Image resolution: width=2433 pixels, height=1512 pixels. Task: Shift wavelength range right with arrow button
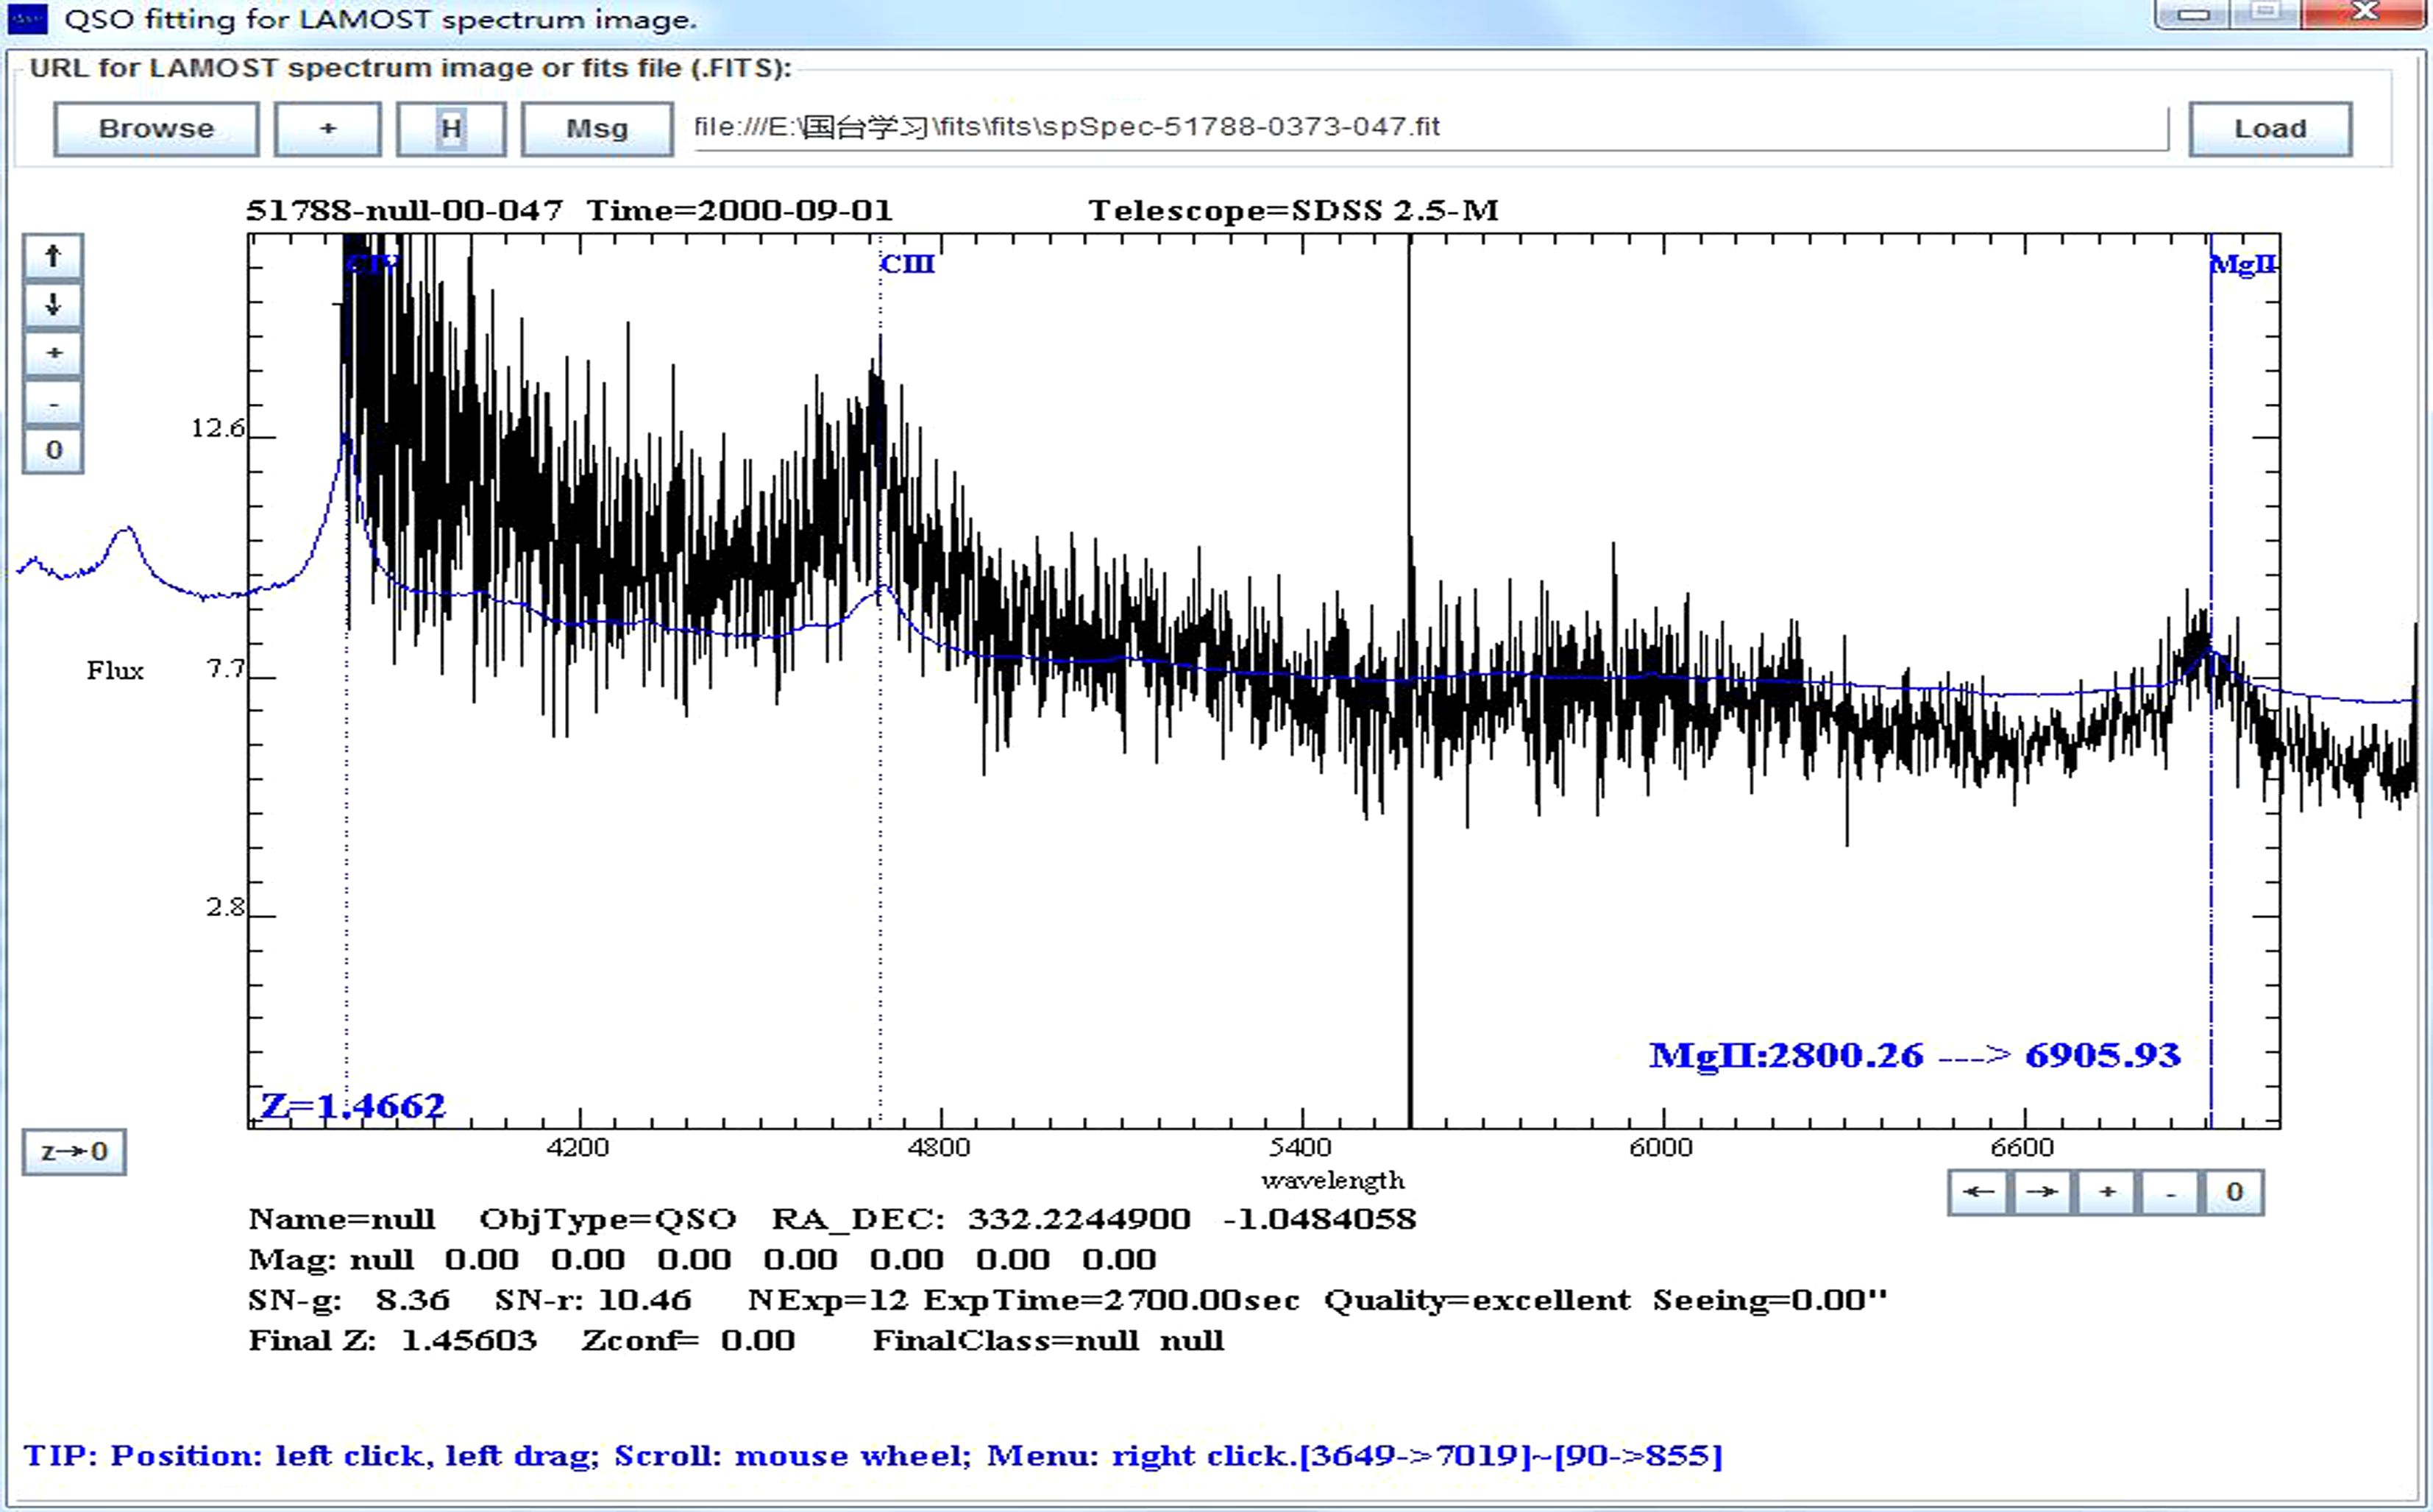[2042, 1192]
